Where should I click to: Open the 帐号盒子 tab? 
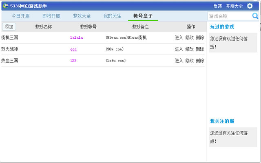[143, 16]
